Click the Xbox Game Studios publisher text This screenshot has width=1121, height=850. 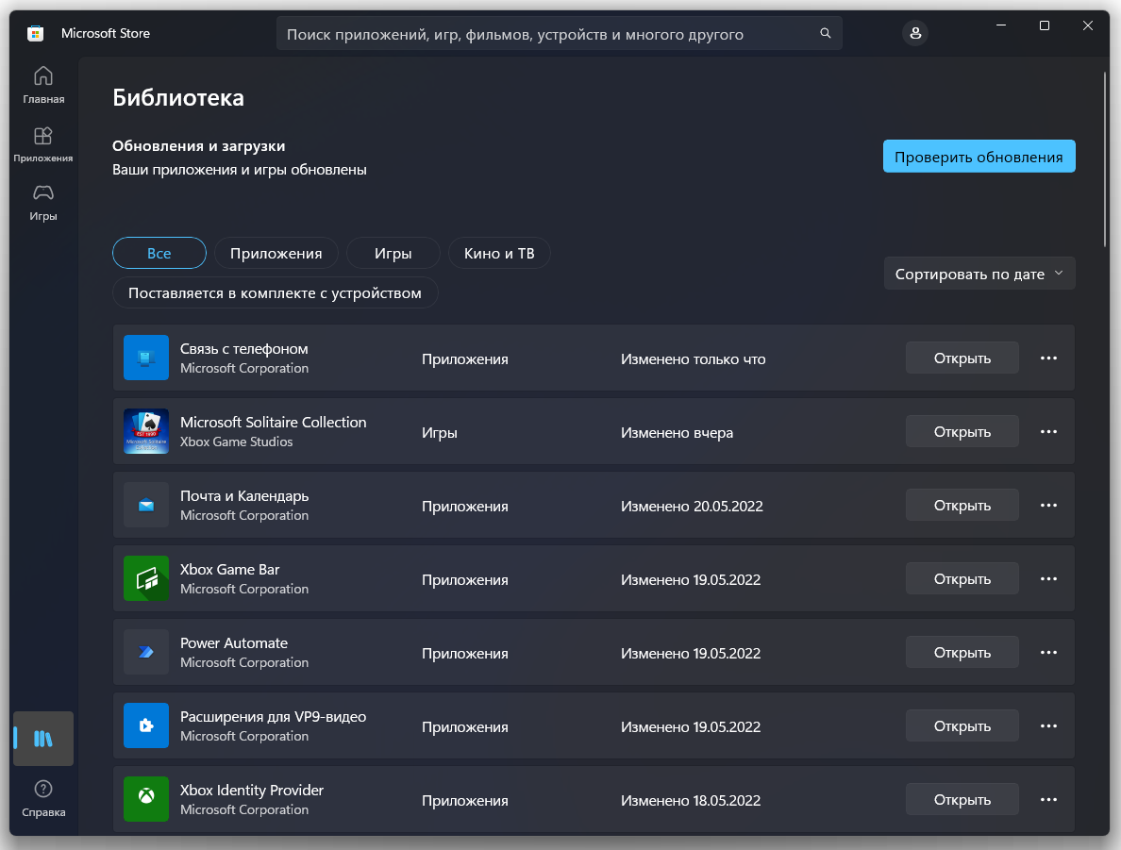point(237,442)
